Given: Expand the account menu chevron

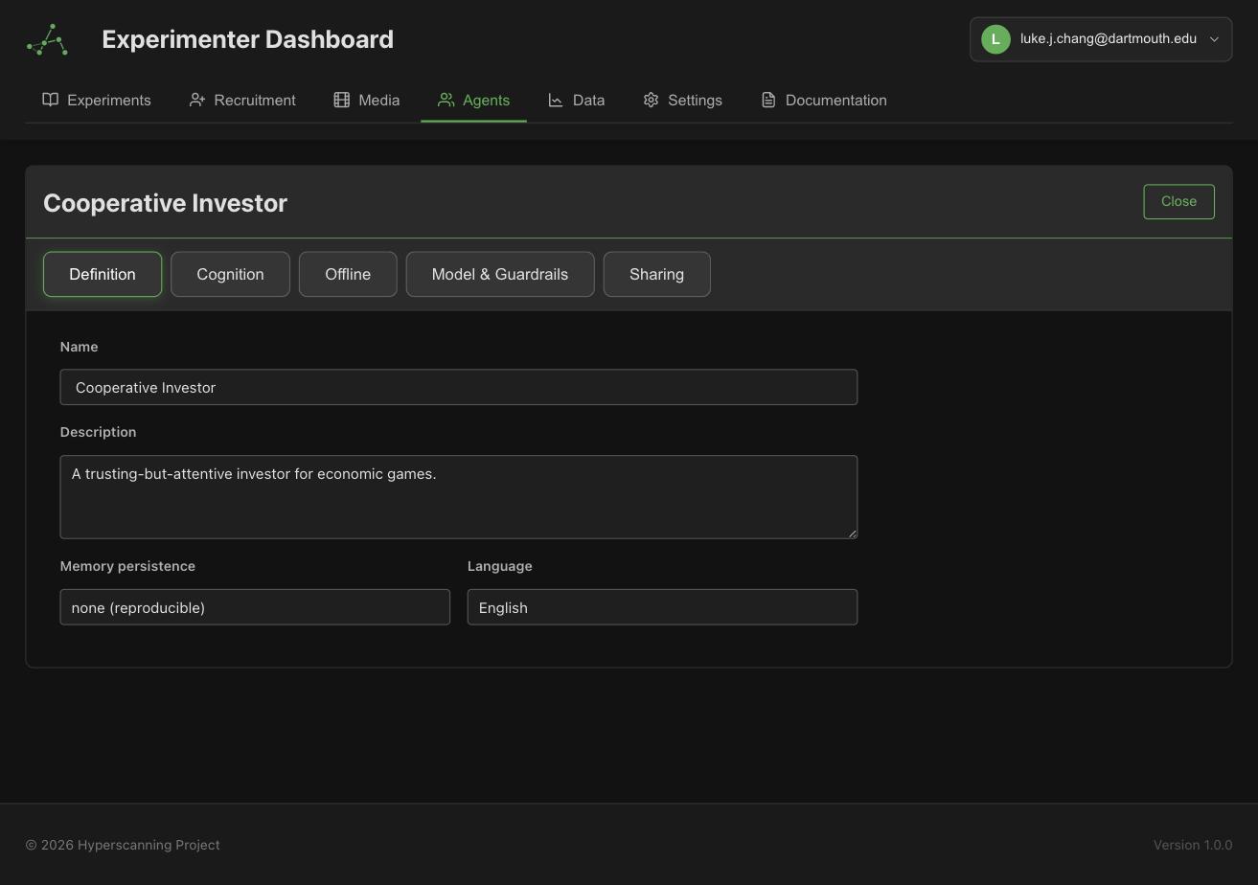Looking at the screenshot, I should coord(1214,39).
